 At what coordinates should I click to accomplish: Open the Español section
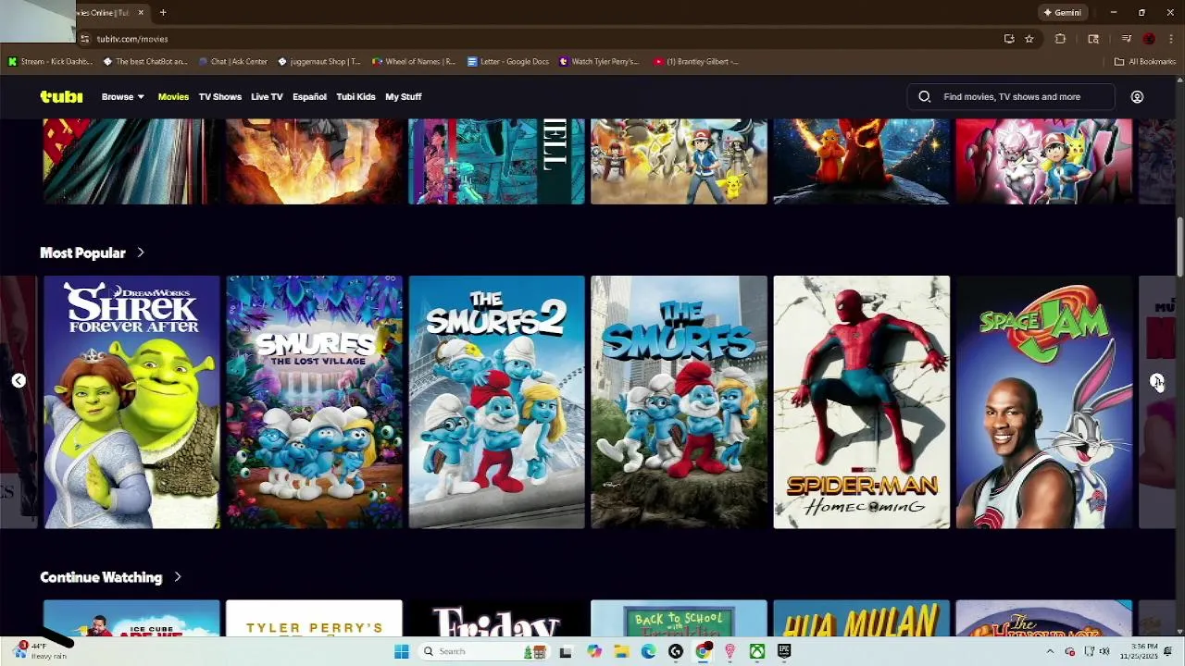coord(309,96)
